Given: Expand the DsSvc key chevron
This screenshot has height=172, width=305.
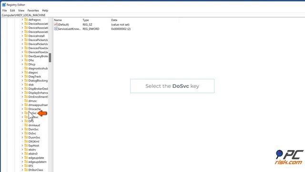Looking at the screenshot, I should coord(22,133).
